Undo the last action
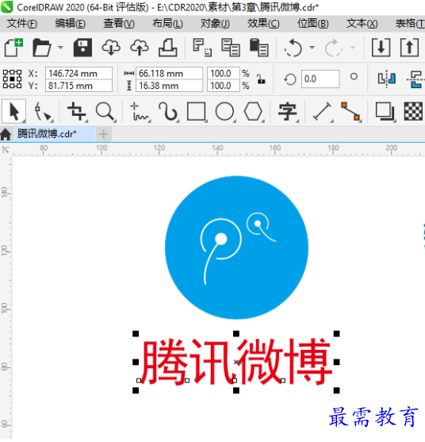 (293, 48)
